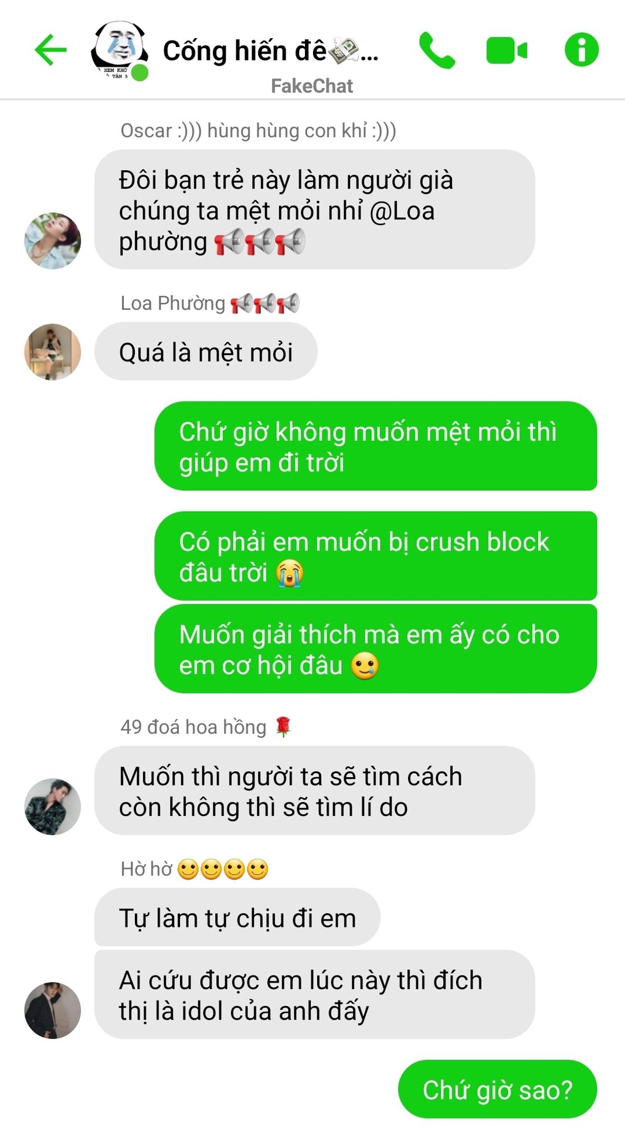625x1127 pixels.
Task: Tap the FakeChat label under the title
Action: click(312, 86)
